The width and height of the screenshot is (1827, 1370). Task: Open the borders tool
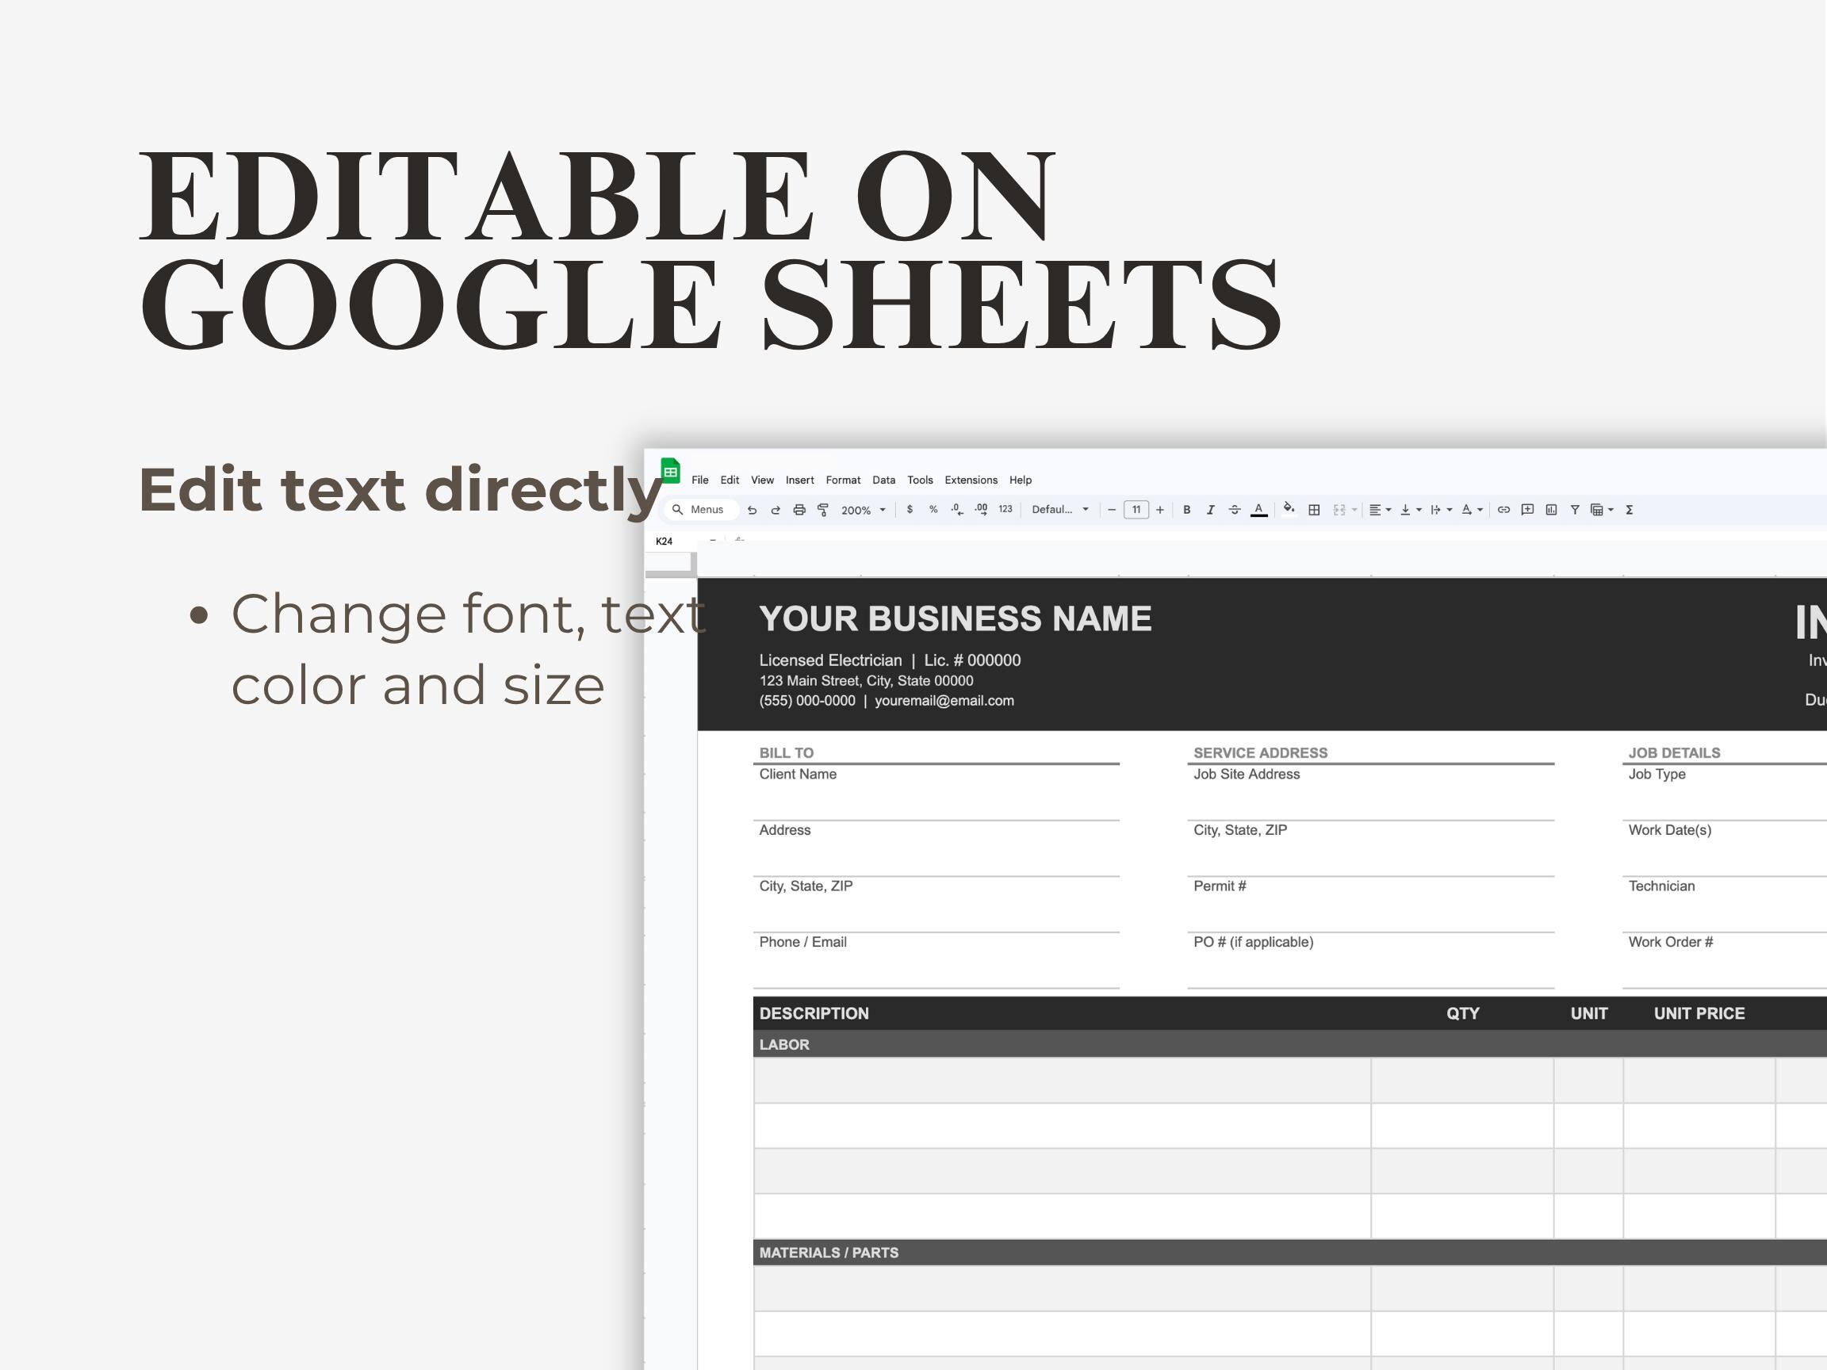(x=1314, y=510)
